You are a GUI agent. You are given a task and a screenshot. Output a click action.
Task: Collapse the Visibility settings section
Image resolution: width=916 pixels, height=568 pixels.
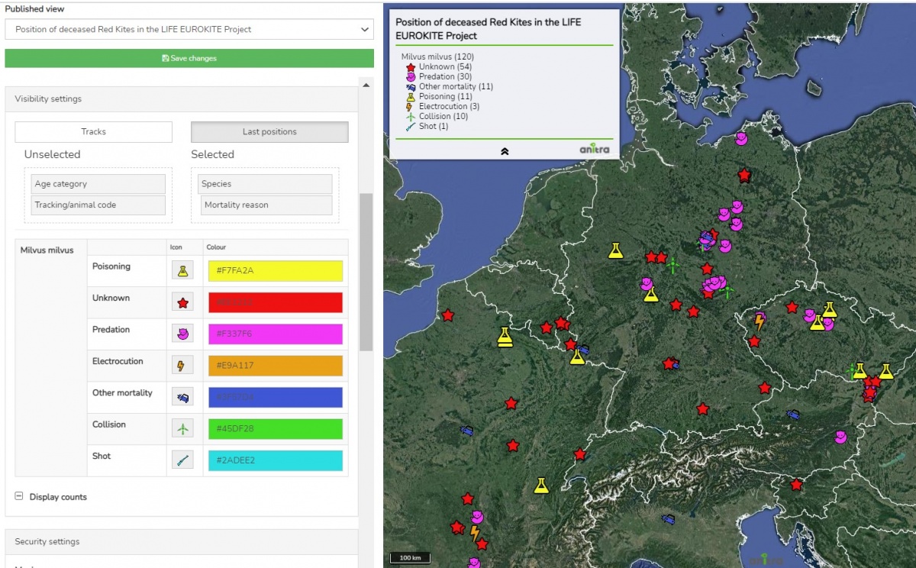pos(181,99)
